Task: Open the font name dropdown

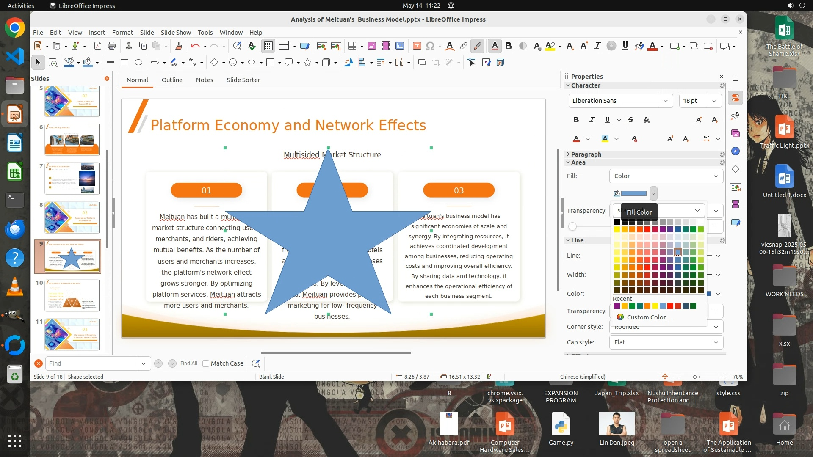Action: 665,101
